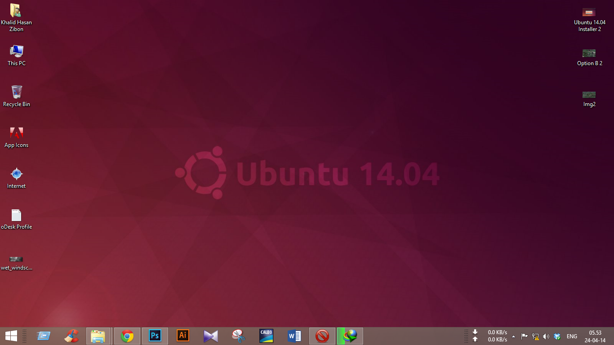Open Internet Download Manager from the taskbar
This screenshot has height=345, width=614.
click(350, 336)
